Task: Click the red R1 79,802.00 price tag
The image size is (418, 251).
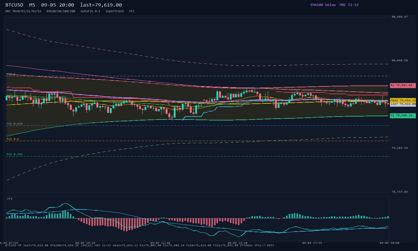Action: tap(403, 85)
